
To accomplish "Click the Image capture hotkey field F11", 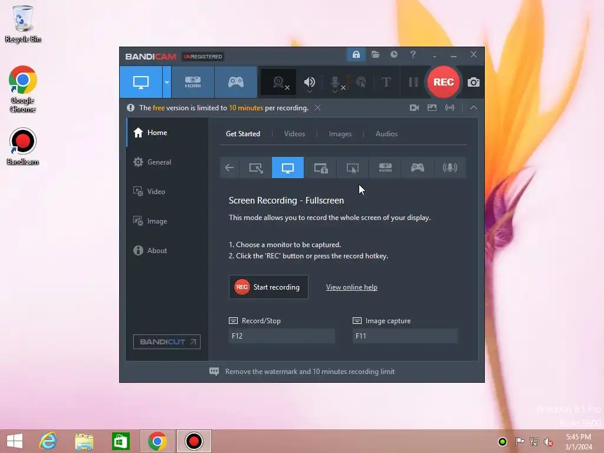I will click(x=405, y=336).
